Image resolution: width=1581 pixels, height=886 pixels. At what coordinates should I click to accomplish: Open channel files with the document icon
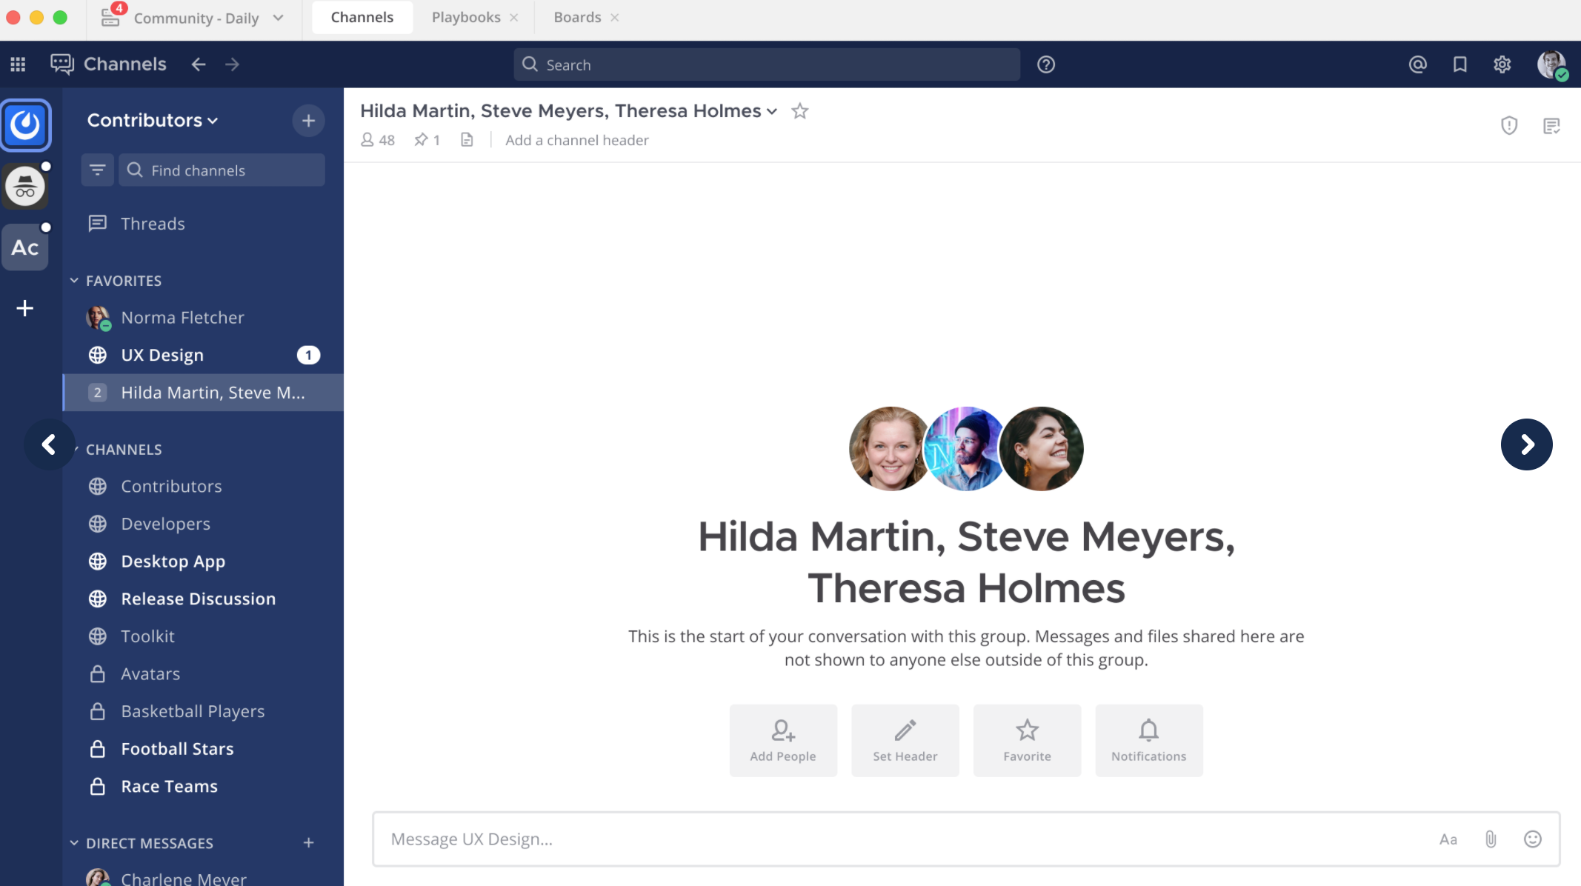466,139
